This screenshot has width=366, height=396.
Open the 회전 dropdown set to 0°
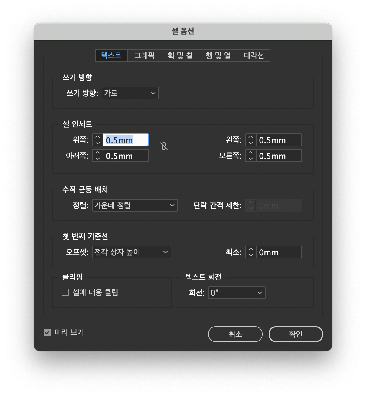[x=237, y=293]
